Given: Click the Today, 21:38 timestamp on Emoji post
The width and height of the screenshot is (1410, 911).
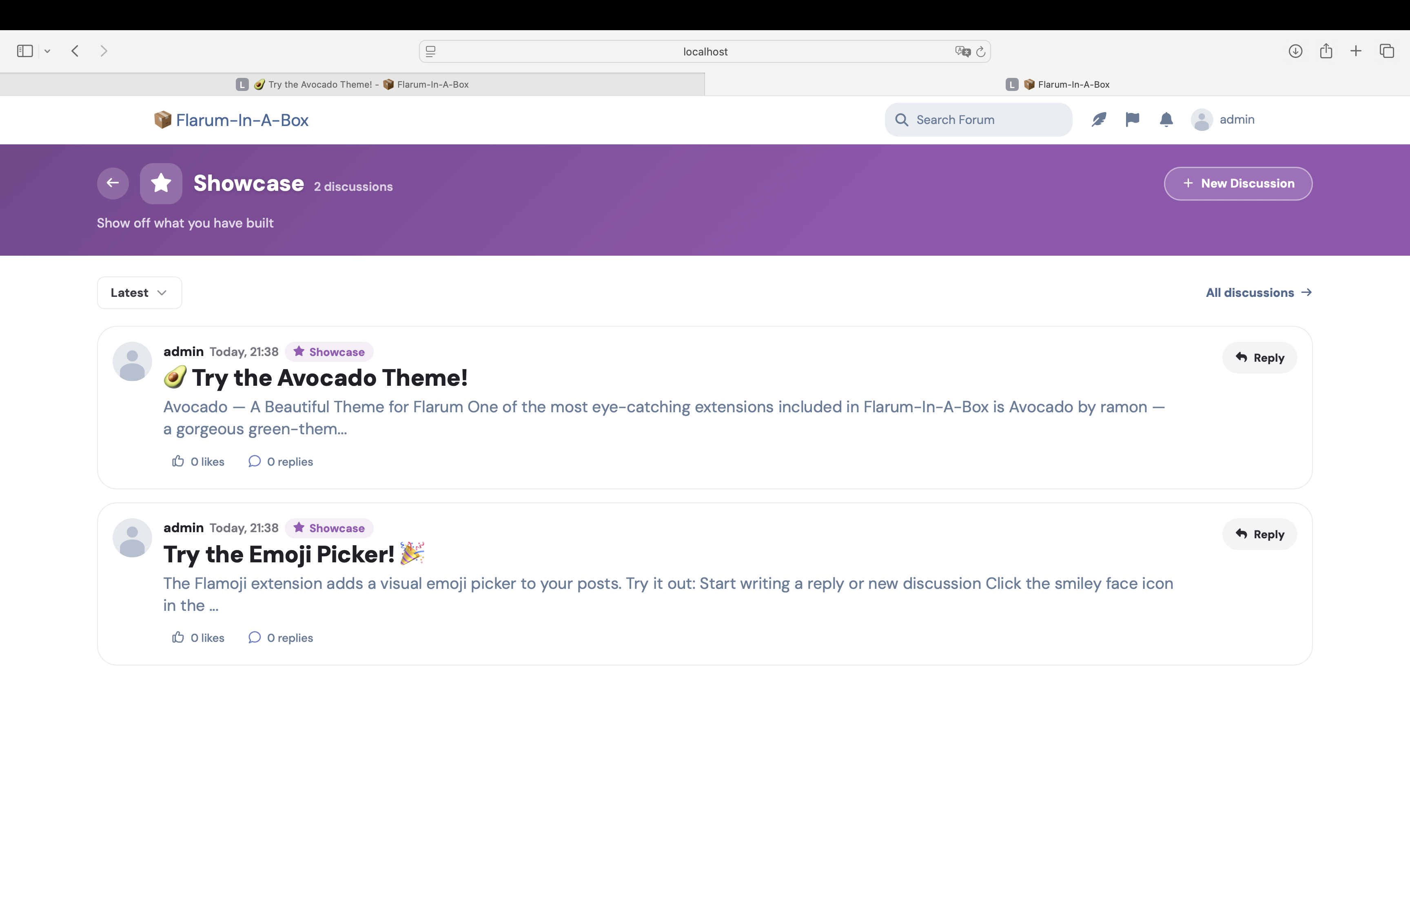Looking at the screenshot, I should [244, 528].
